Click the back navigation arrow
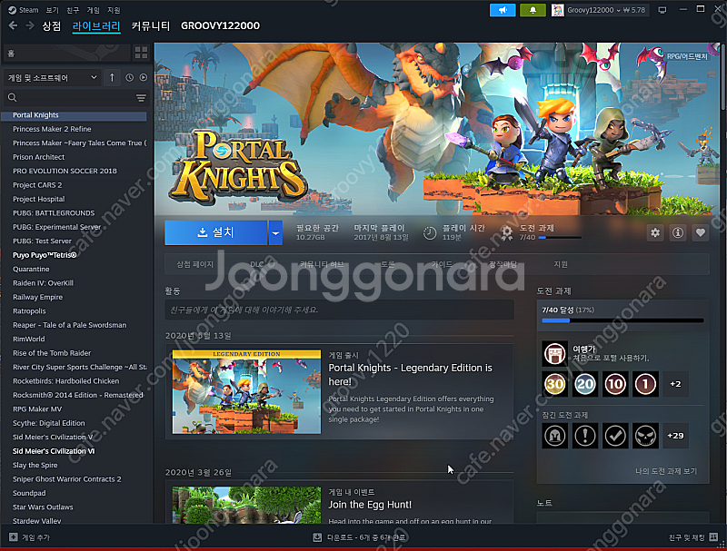Viewport: 727px width, 551px height. [13, 26]
